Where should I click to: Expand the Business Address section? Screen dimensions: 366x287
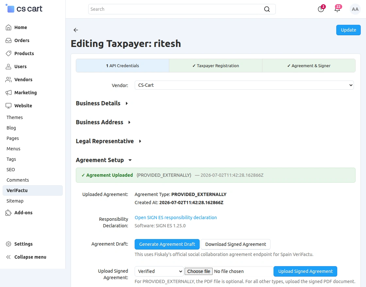pos(103,122)
